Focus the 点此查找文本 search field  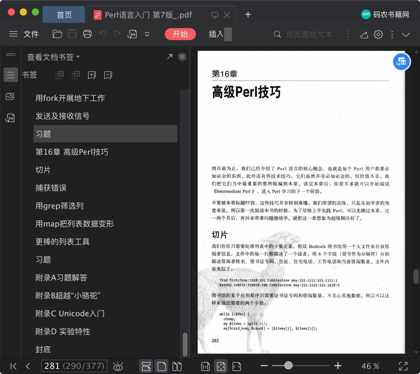tap(309, 34)
